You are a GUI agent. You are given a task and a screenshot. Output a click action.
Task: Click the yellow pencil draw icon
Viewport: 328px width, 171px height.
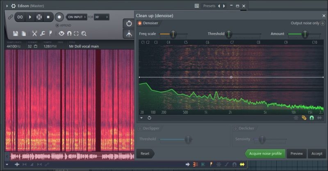tap(304, 118)
